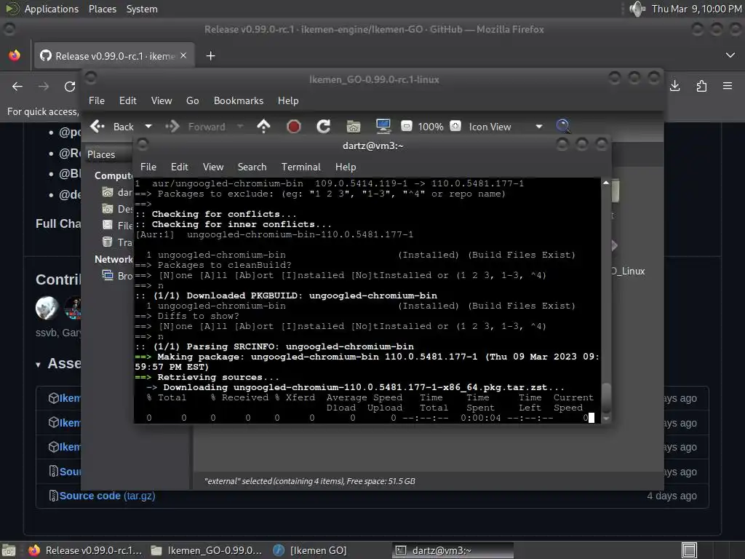Open Back history dropdown arrow
The width and height of the screenshot is (745, 559).
pyautogui.click(x=148, y=127)
